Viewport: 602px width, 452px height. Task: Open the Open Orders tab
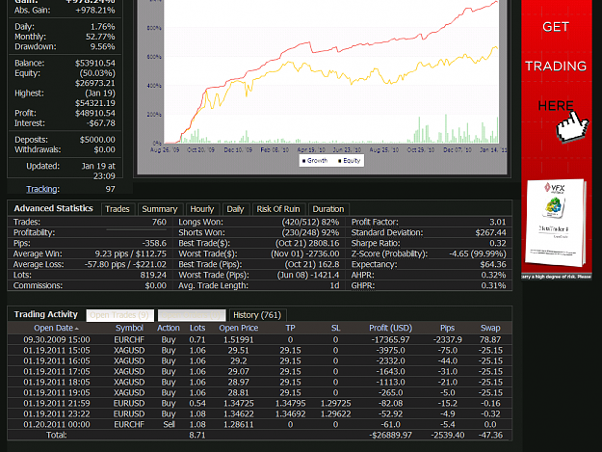[x=192, y=315]
